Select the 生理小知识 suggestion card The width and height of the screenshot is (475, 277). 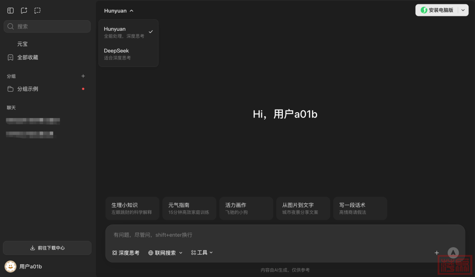[132, 208]
